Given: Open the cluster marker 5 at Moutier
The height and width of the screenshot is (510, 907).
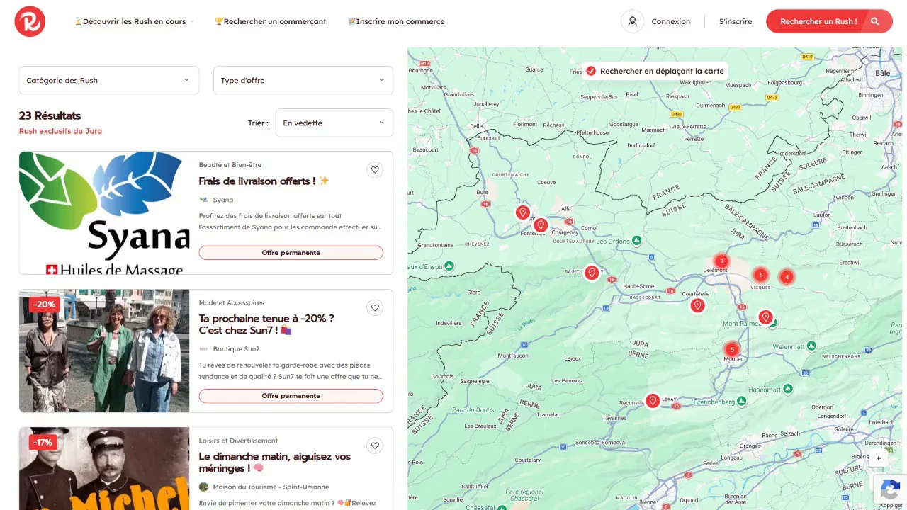Looking at the screenshot, I should tap(732, 349).
